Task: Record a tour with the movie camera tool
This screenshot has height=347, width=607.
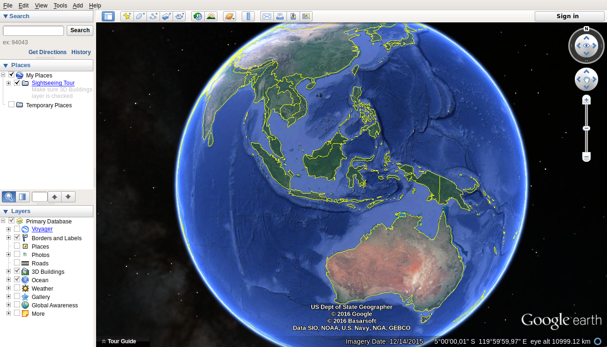Action: pos(180,16)
